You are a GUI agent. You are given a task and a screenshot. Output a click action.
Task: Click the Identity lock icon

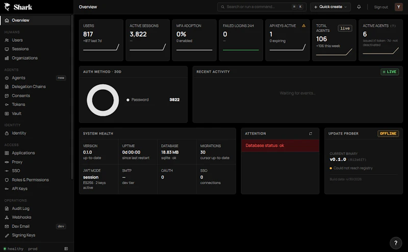[x=7, y=133]
